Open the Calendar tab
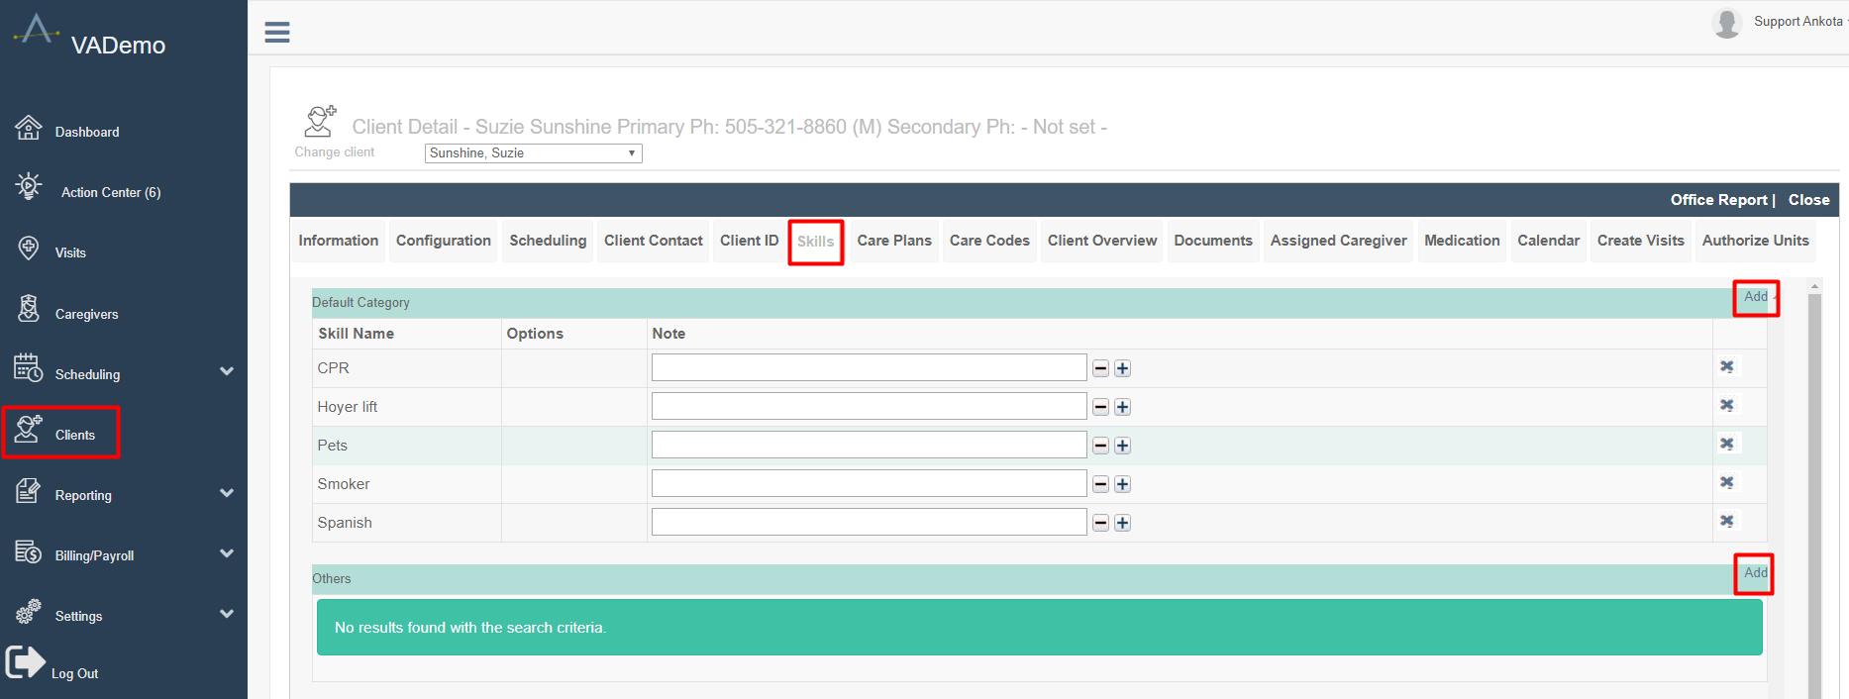 pos(1548,241)
